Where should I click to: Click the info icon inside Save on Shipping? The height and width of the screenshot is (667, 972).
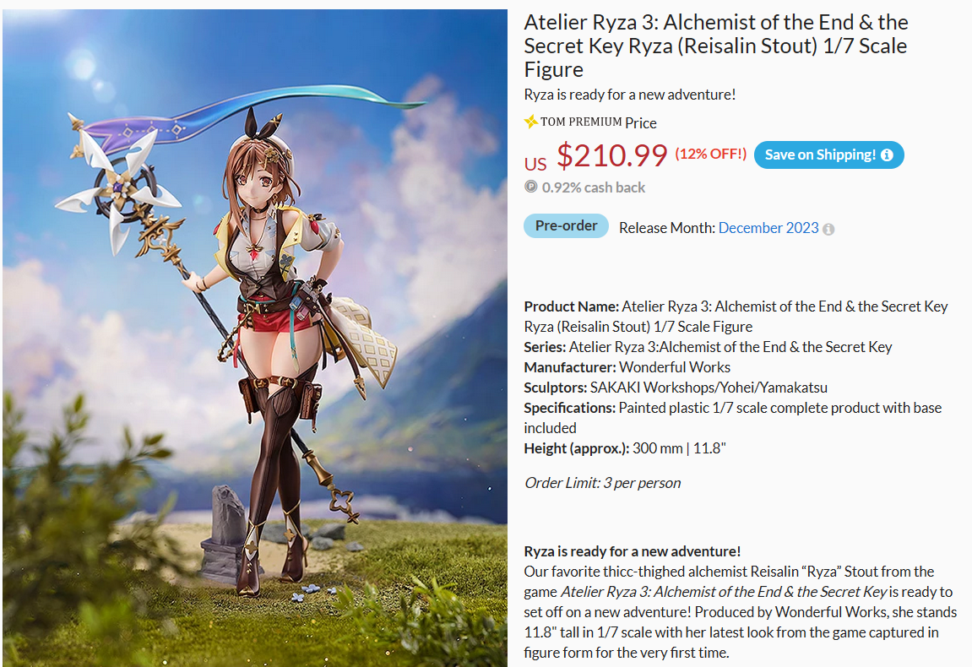pos(887,155)
